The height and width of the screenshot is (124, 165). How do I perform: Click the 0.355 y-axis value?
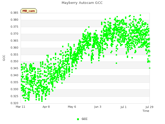[14, 55]
